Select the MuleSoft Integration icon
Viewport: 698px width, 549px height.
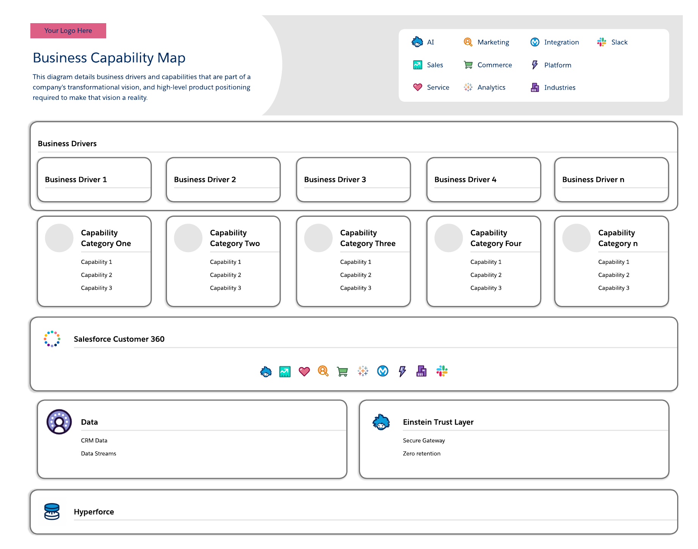tap(535, 42)
